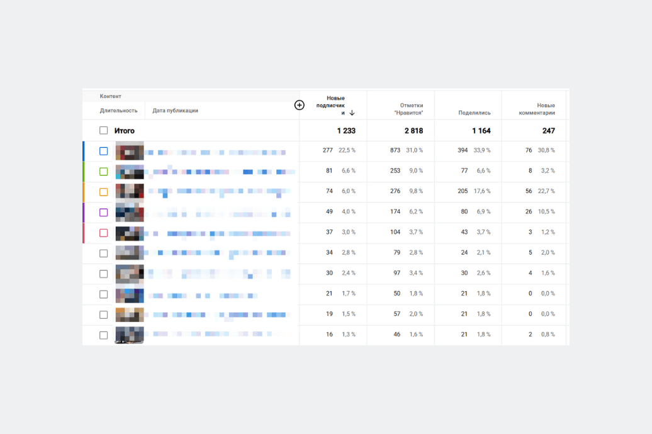Open the thumbnail of the video with 30 subscribers

click(130, 274)
